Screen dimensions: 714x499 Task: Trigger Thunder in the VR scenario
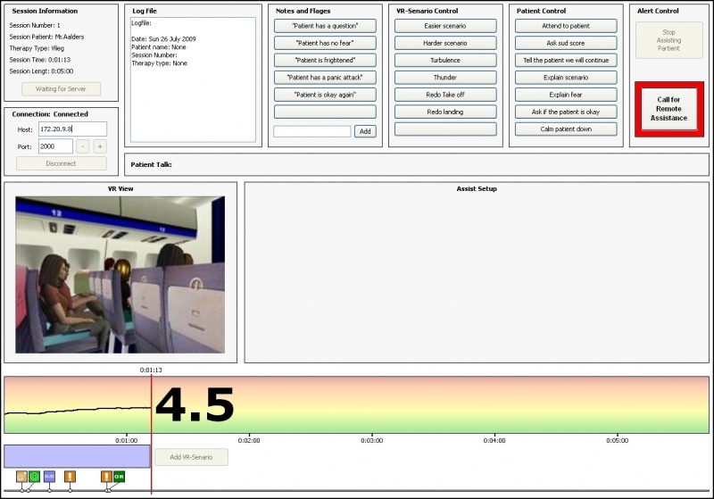coord(445,78)
